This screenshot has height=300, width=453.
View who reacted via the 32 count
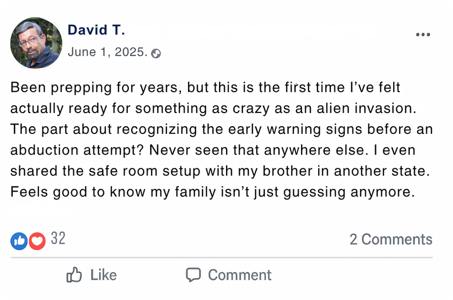click(58, 239)
